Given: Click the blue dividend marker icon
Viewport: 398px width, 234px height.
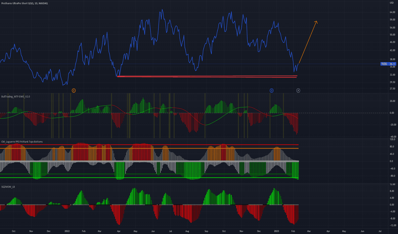Looking at the screenshot, I should tap(271, 91).
